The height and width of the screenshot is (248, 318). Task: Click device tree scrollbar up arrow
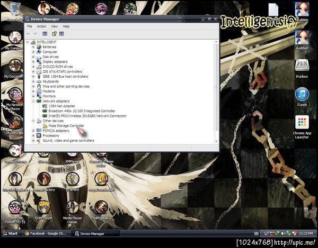(x=216, y=42)
